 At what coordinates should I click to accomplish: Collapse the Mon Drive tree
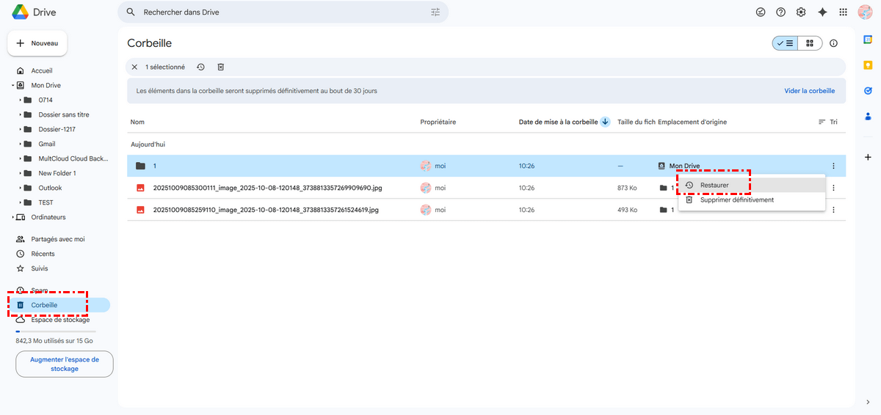(12, 85)
